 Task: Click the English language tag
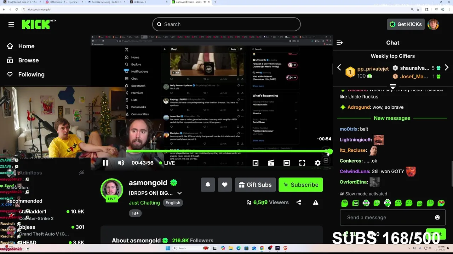tap(173, 202)
